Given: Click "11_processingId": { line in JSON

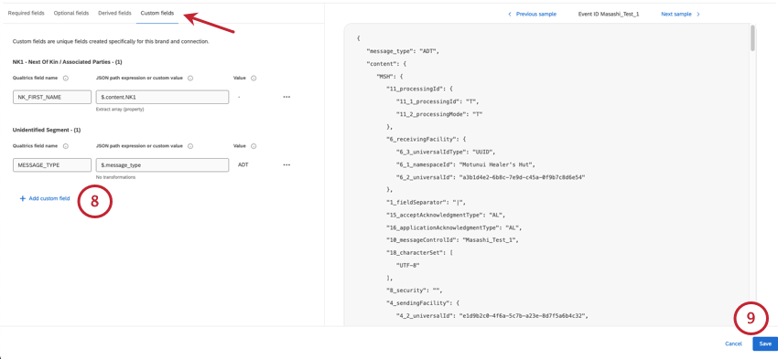Looking at the screenshot, I should [419, 90].
